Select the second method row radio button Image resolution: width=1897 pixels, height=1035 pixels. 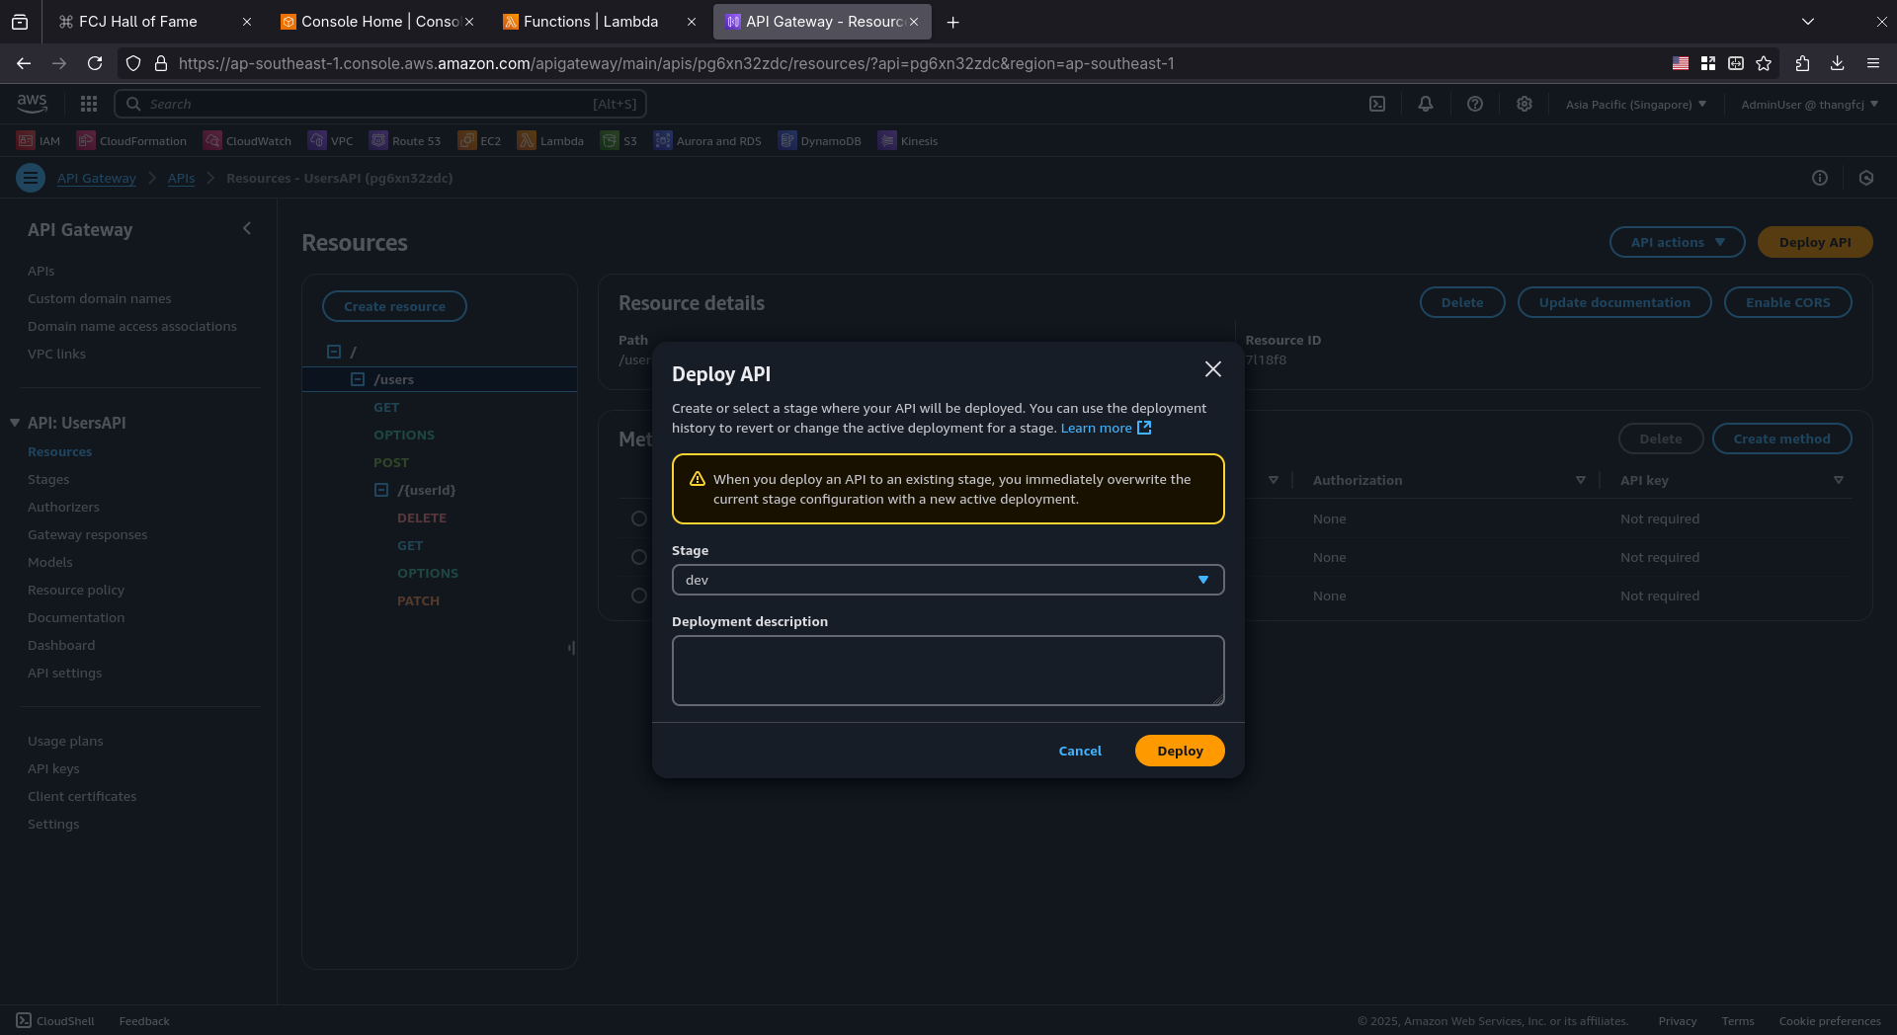pos(639,557)
